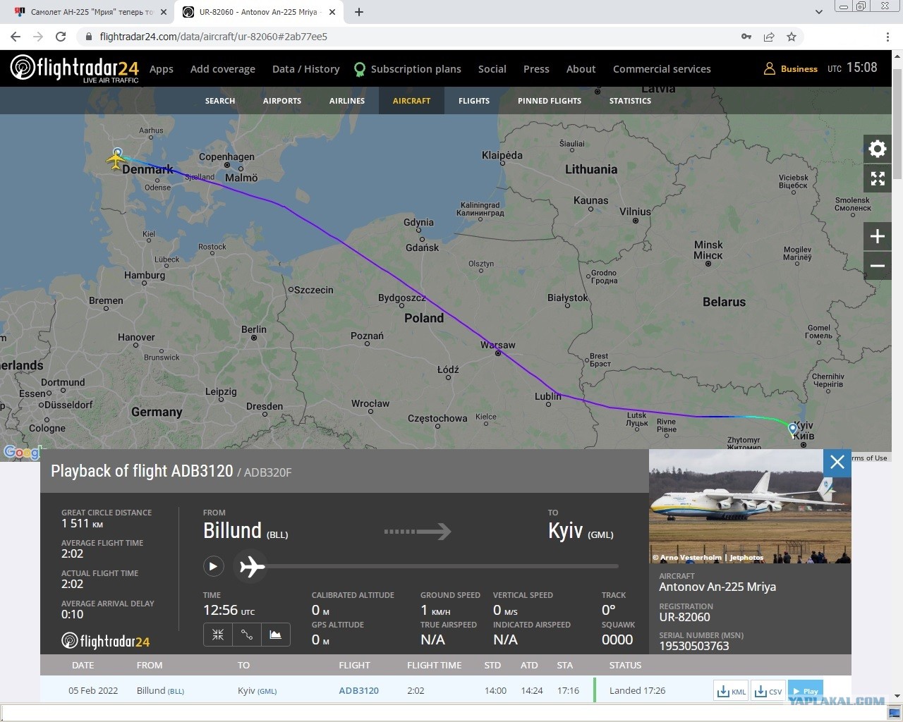Zoom out on the map

[878, 266]
